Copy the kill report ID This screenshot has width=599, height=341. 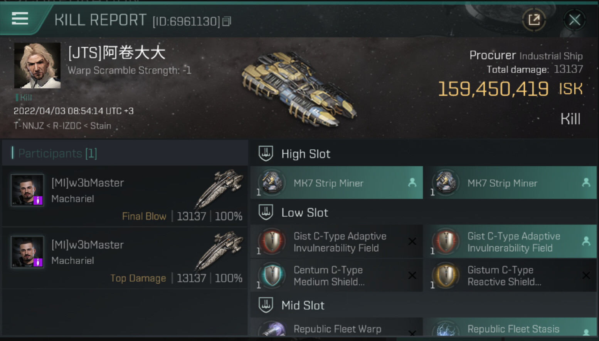coord(227,21)
